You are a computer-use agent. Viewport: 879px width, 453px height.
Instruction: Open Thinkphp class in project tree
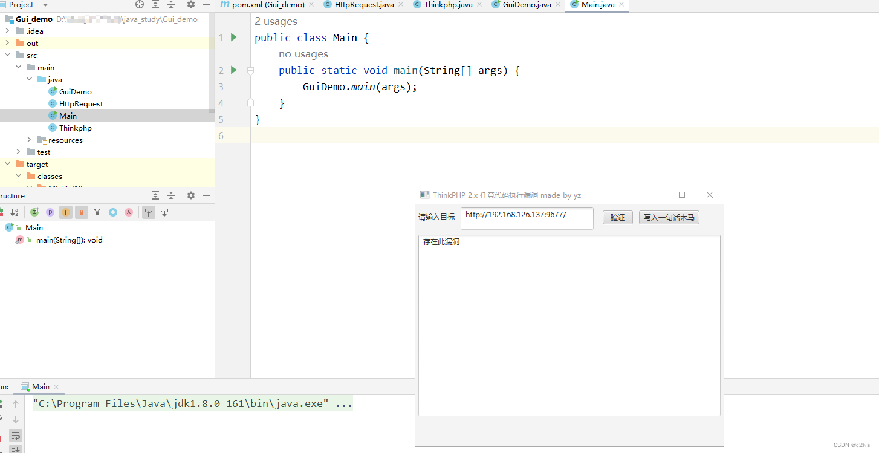[76, 128]
